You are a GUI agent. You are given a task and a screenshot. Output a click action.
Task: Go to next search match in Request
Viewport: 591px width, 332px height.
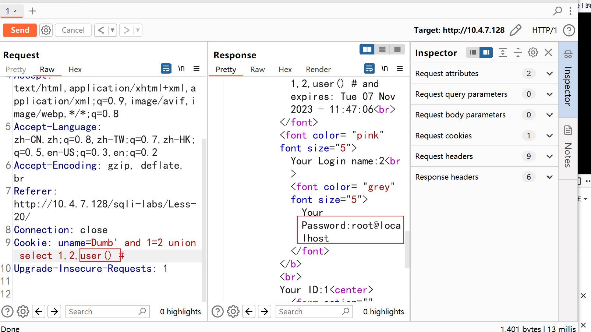pyautogui.click(x=54, y=312)
